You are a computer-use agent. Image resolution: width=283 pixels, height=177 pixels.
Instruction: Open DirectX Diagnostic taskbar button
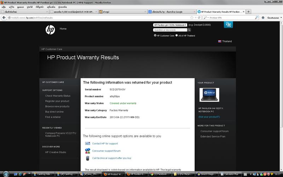[x=207, y=174]
